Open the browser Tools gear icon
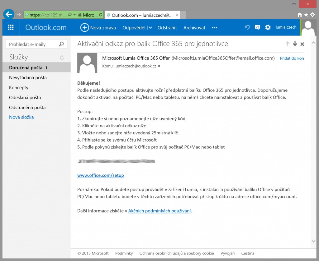 pyautogui.click(x=312, y=15)
